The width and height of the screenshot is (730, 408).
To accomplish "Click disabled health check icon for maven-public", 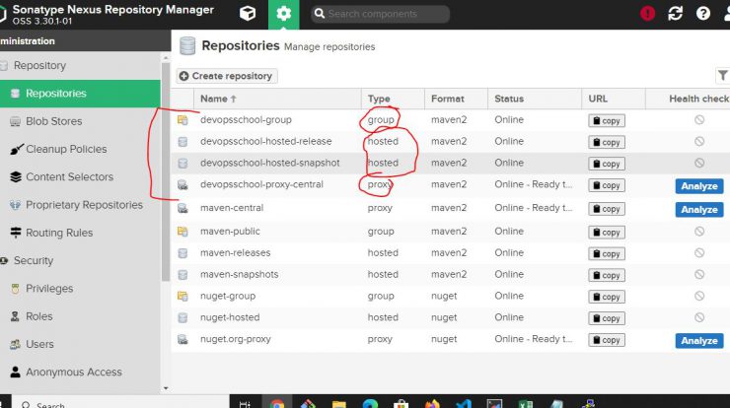I will coord(699,232).
